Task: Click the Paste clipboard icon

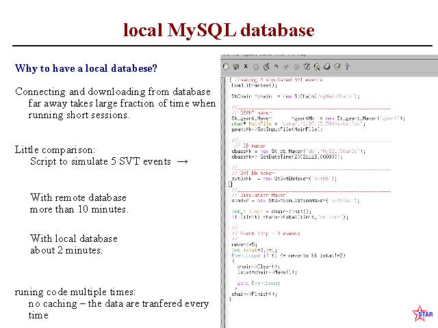Action: 307,67
